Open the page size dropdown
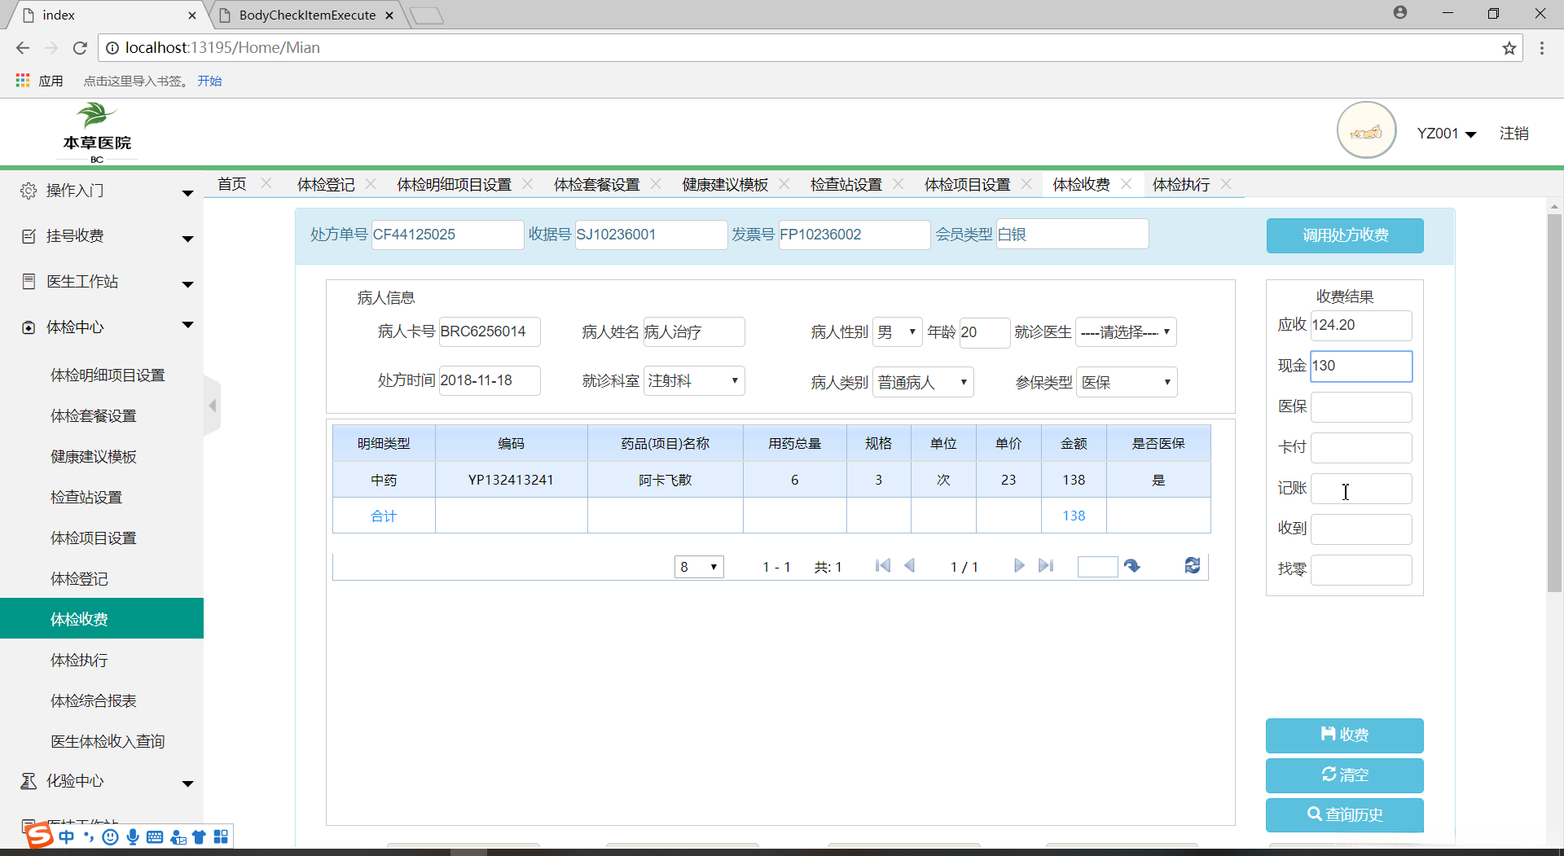1564x856 pixels. 699,567
